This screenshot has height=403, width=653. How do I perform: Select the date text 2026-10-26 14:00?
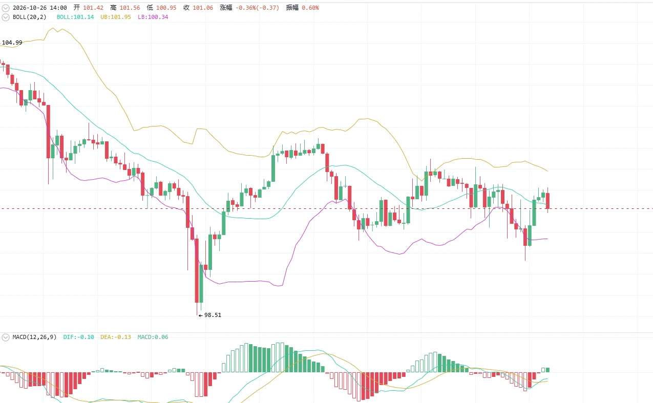pos(39,8)
